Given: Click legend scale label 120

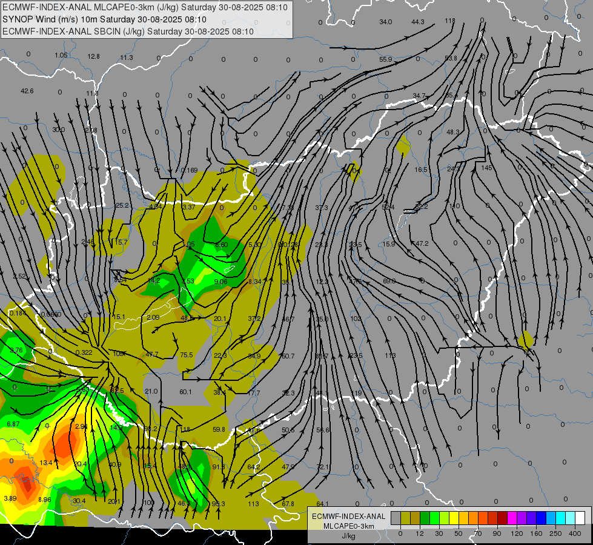Looking at the screenshot, I should (517, 533).
